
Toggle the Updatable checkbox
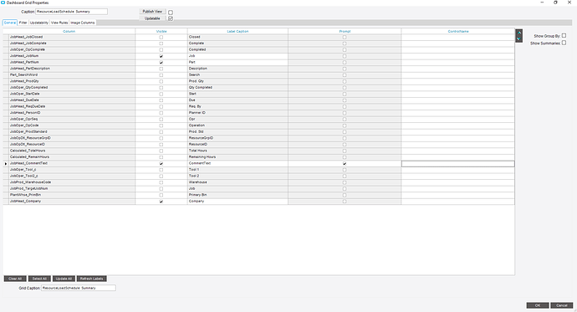[x=171, y=18]
